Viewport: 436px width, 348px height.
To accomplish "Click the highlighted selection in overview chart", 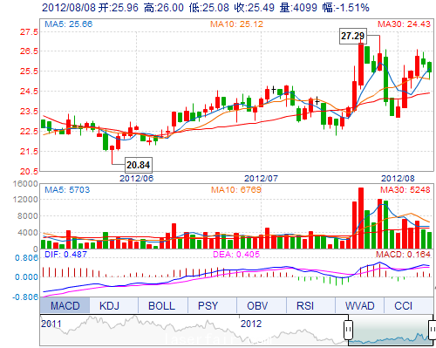I will (x=391, y=330).
